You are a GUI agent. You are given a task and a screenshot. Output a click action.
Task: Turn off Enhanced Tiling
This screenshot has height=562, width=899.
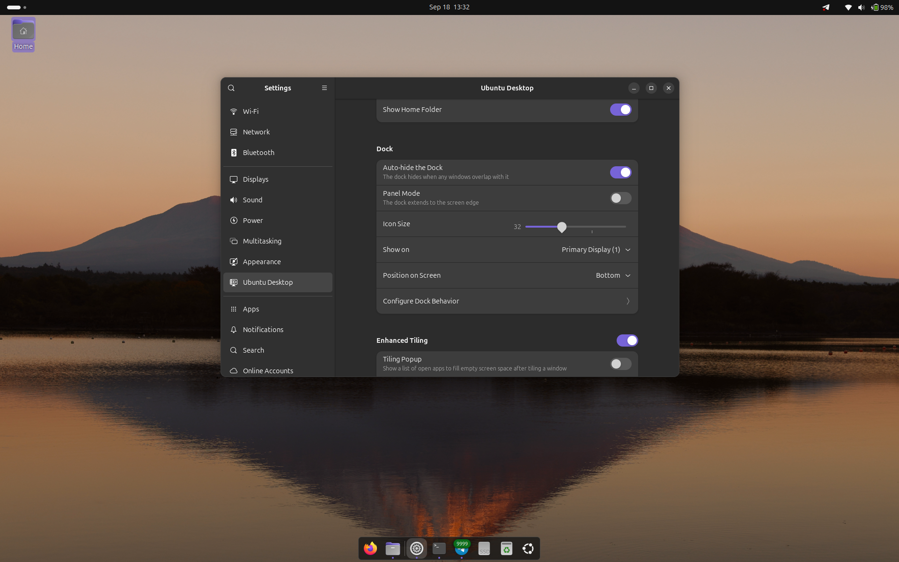pyautogui.click(x=627, y=340)
